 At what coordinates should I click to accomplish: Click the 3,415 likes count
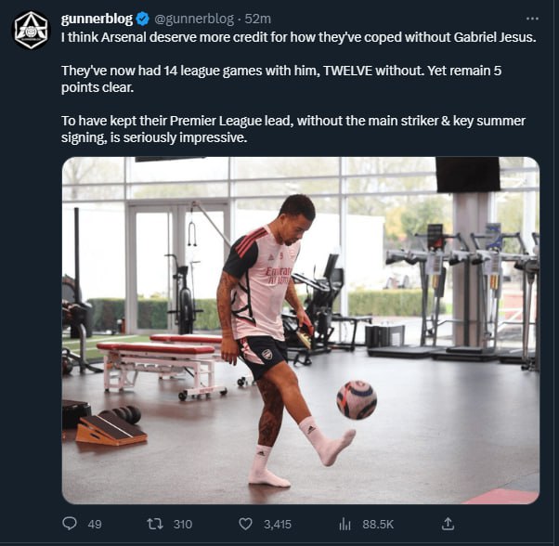pyautogui.click(x=278, y=524)
